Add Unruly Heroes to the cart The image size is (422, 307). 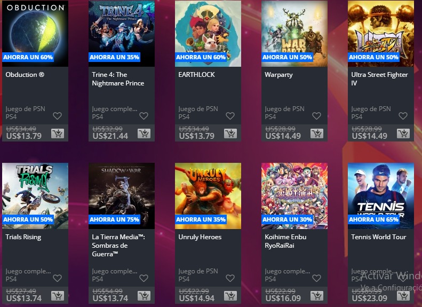point(230,296)
